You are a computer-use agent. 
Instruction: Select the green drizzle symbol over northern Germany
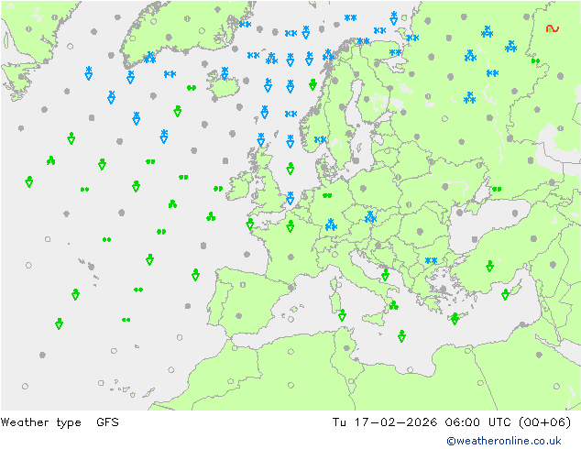pyautogui.click(x=327, y=195)
